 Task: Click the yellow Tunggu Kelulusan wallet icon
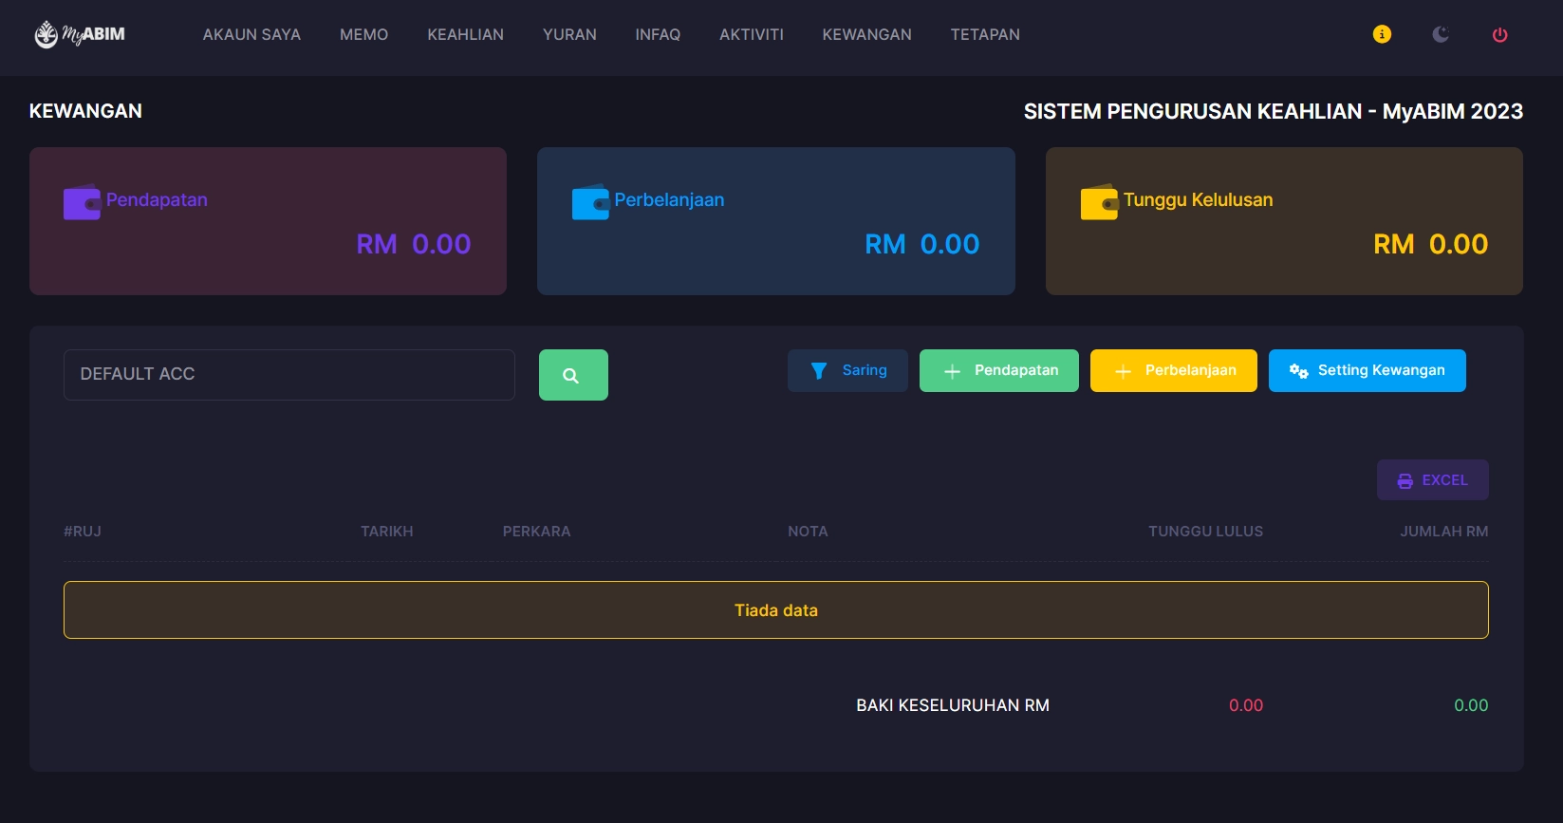click(1099, 202)
